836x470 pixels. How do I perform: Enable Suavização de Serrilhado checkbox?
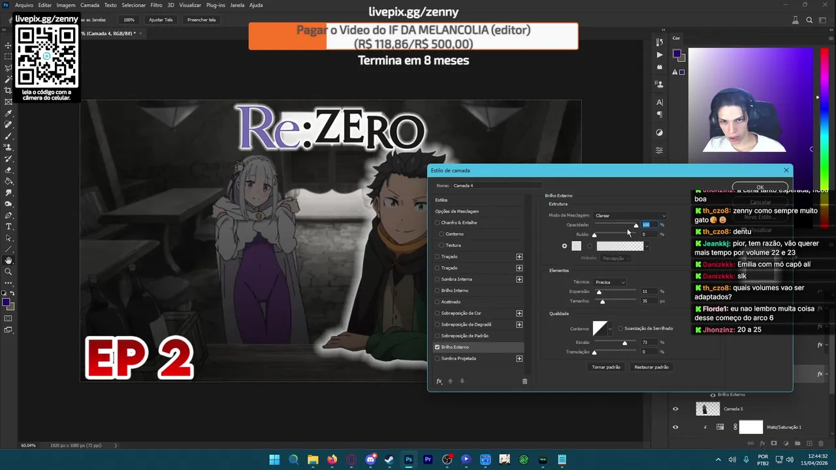click(620, 328)
